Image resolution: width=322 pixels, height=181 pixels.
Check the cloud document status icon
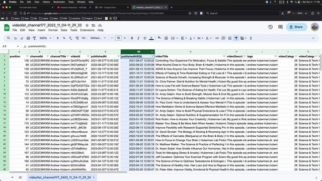click(x=100, y=26)
